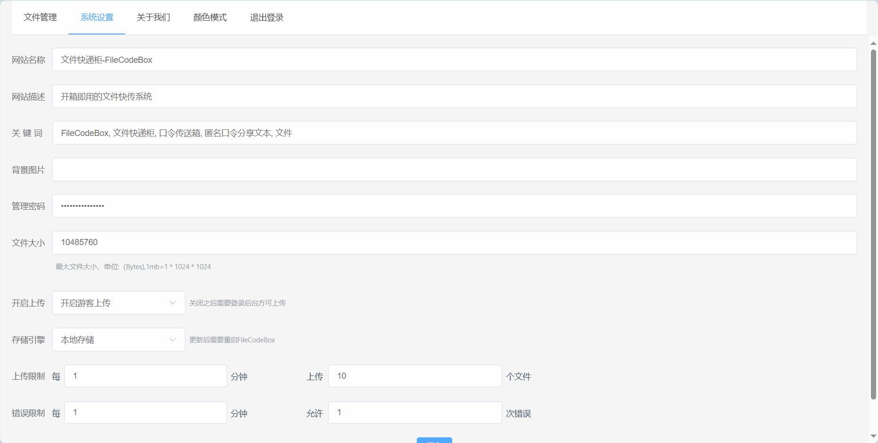Click the 网站名称 label
Screen dimensions: 878x443
click(28, 60)
